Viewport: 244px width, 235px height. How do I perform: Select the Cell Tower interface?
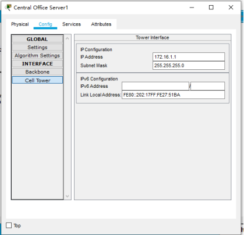pyautogui.click(x=37, y=80)
